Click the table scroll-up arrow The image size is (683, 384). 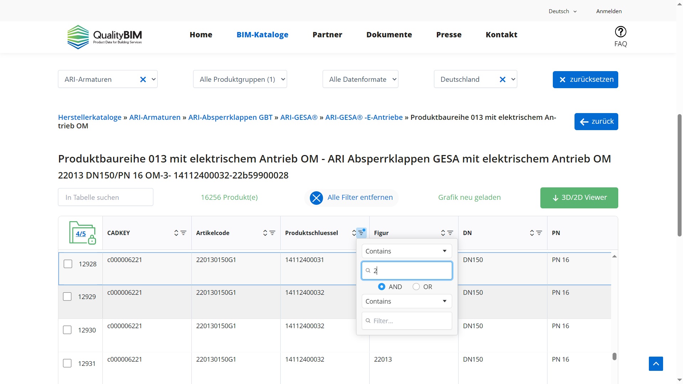coord(614,256)
